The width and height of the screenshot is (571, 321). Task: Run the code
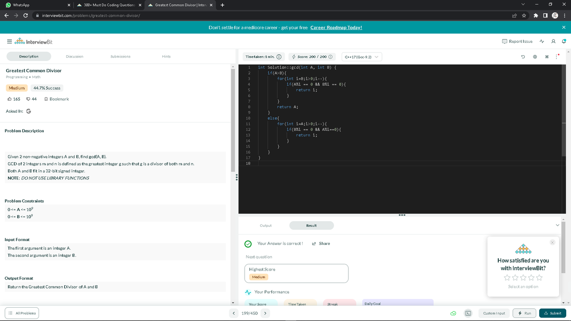pos(525,313)
